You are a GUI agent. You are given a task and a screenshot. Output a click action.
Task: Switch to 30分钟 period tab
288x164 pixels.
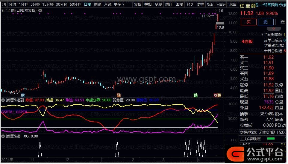[x=62, y=4]
